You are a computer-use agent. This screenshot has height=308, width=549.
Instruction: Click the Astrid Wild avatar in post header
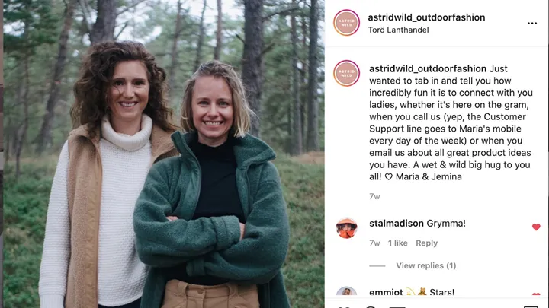[x=346, y=23]
